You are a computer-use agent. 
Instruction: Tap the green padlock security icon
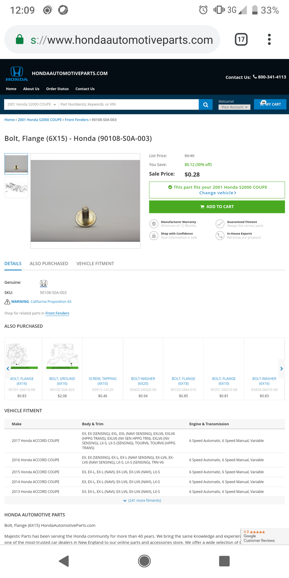(x=20, y=39)
